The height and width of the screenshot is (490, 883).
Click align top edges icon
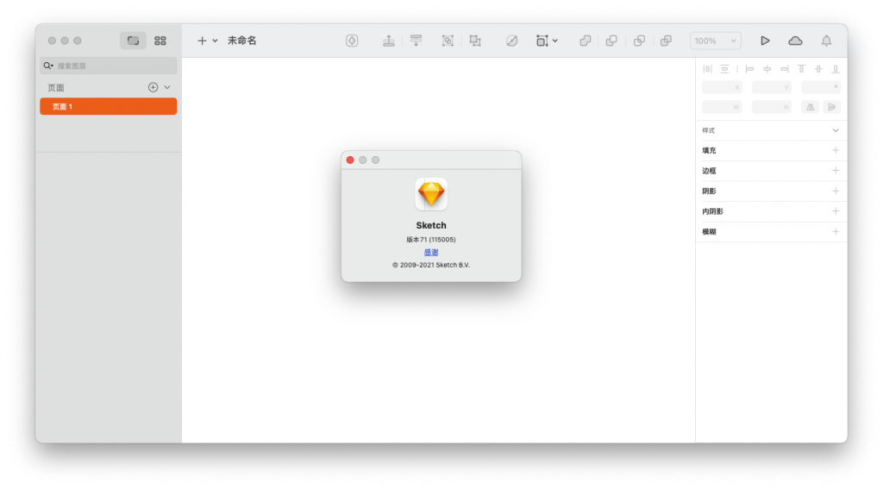click(x=801, y=69)
